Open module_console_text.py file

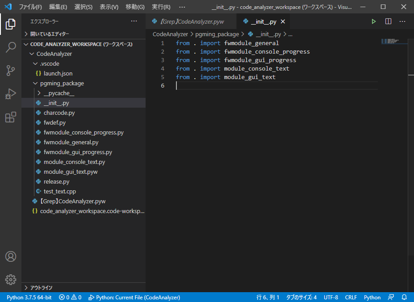click(84, 162)
